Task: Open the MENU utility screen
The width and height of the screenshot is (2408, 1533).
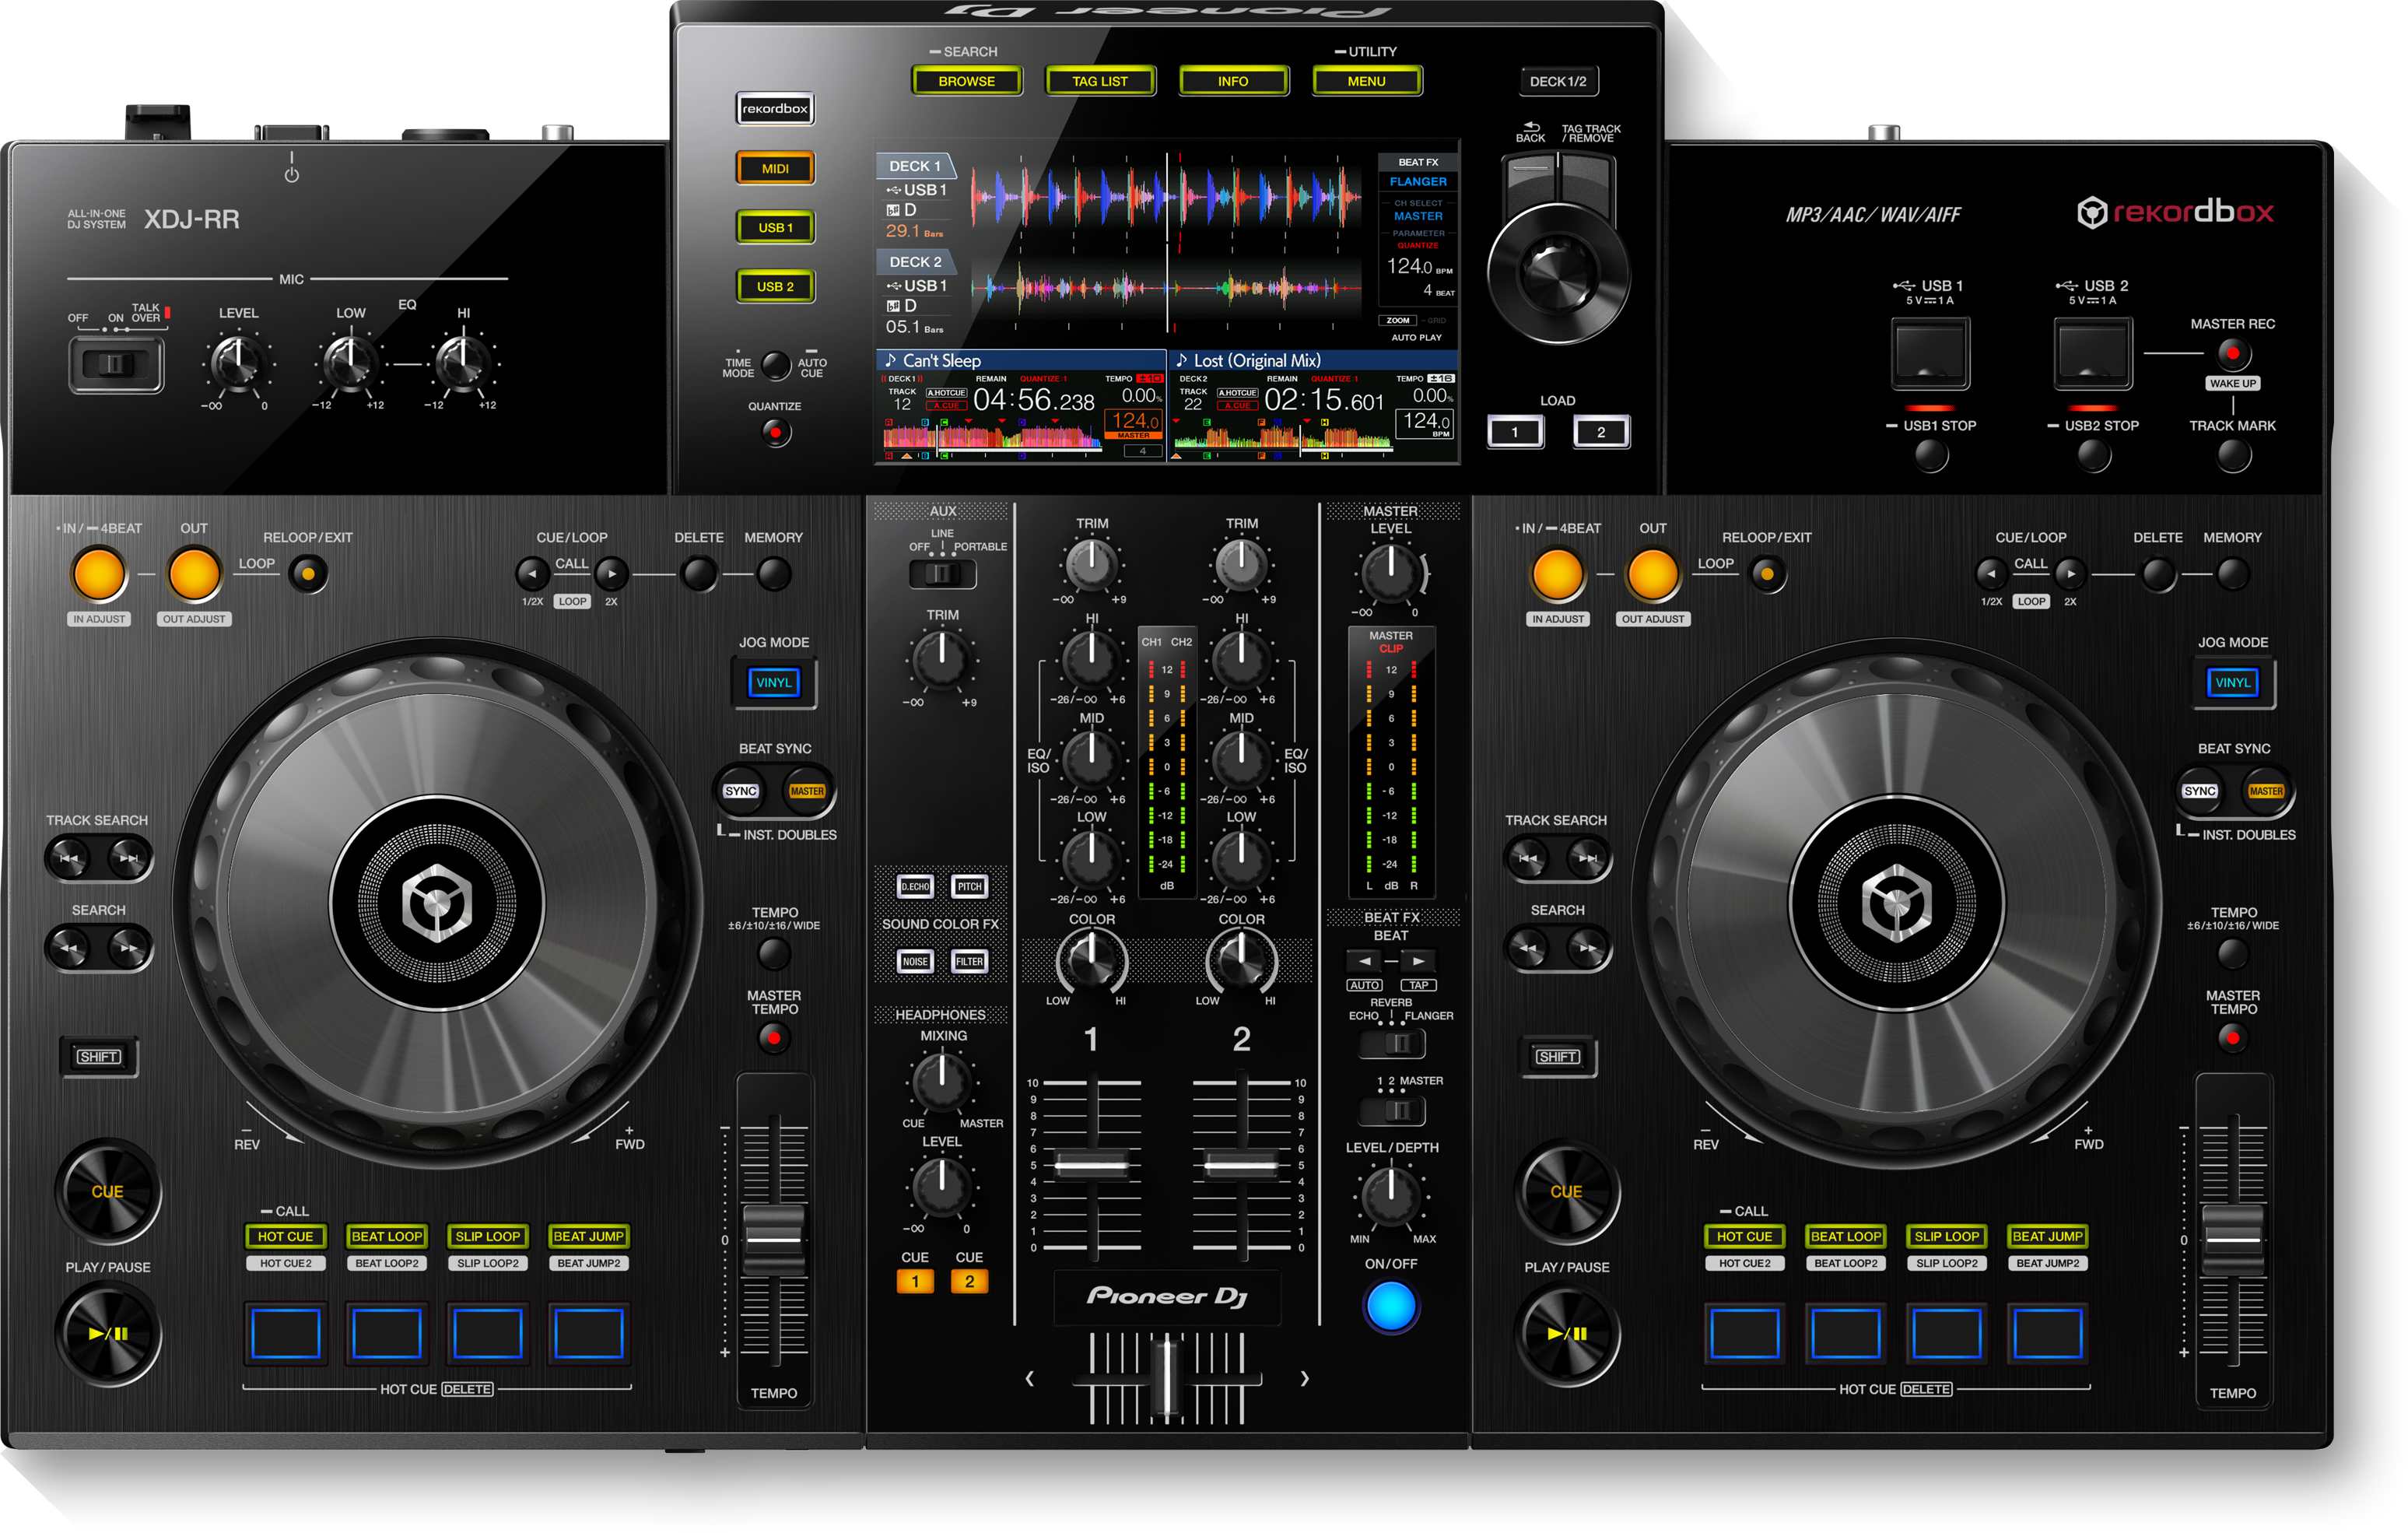Action: coord(1367,81)
